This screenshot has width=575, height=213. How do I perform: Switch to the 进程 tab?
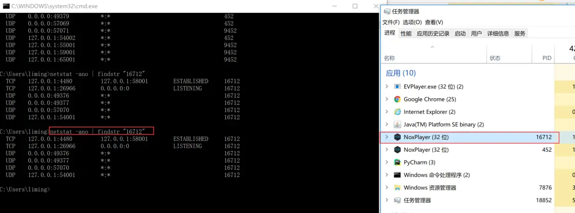tap(390, 33)
